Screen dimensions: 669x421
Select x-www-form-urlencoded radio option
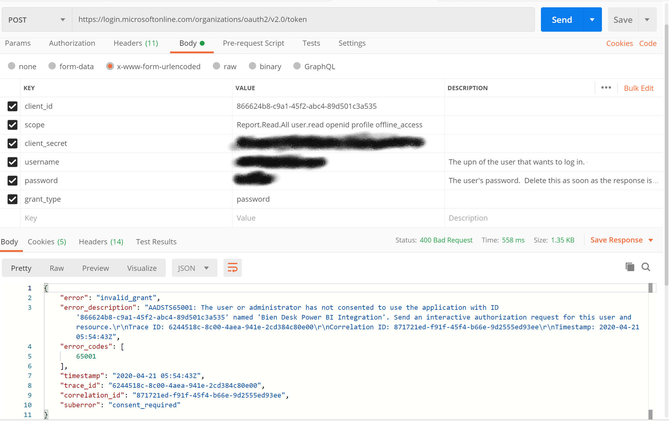(x=110, y=66)
